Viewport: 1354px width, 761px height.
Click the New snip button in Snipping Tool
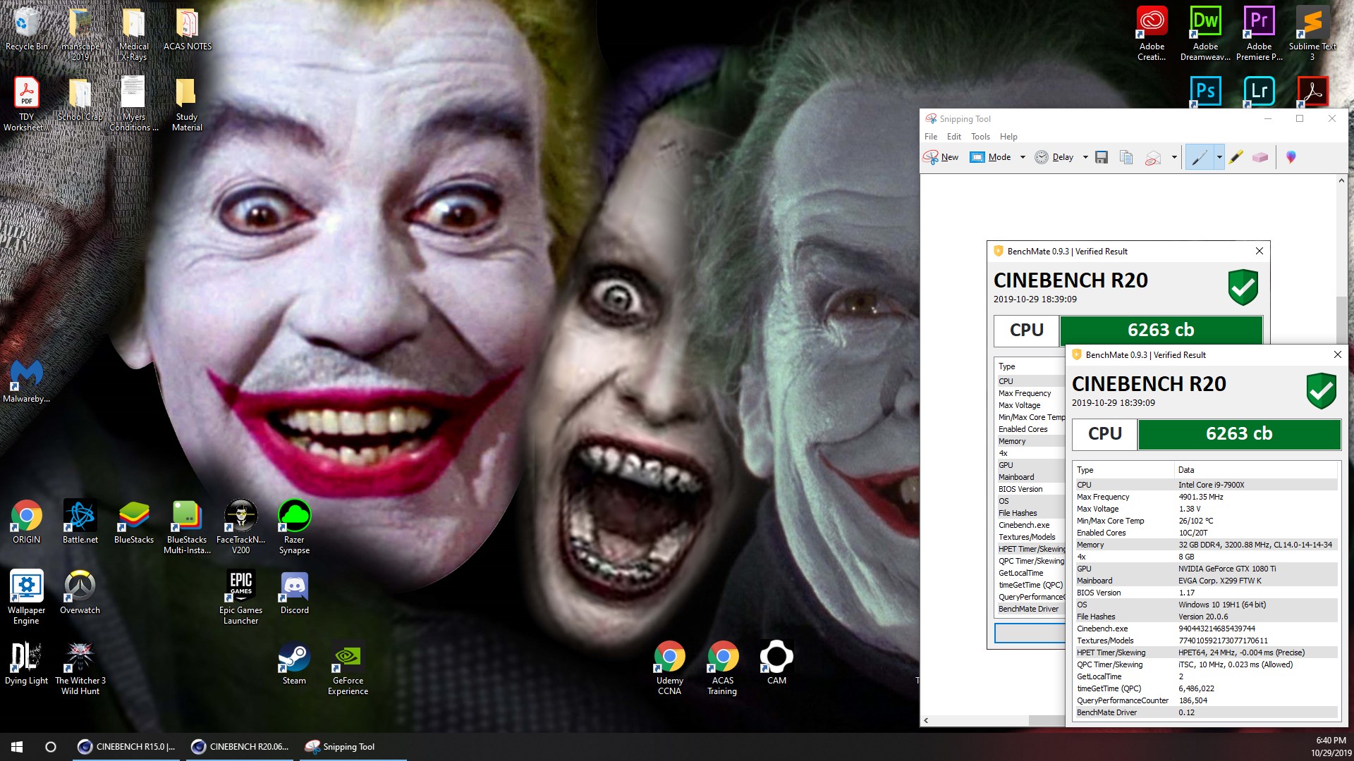[x=941, y=157]
